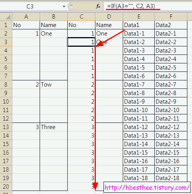Viewport: 192px width, 194px height.
Task: Select column E header
Action: (x=139, y=17)
